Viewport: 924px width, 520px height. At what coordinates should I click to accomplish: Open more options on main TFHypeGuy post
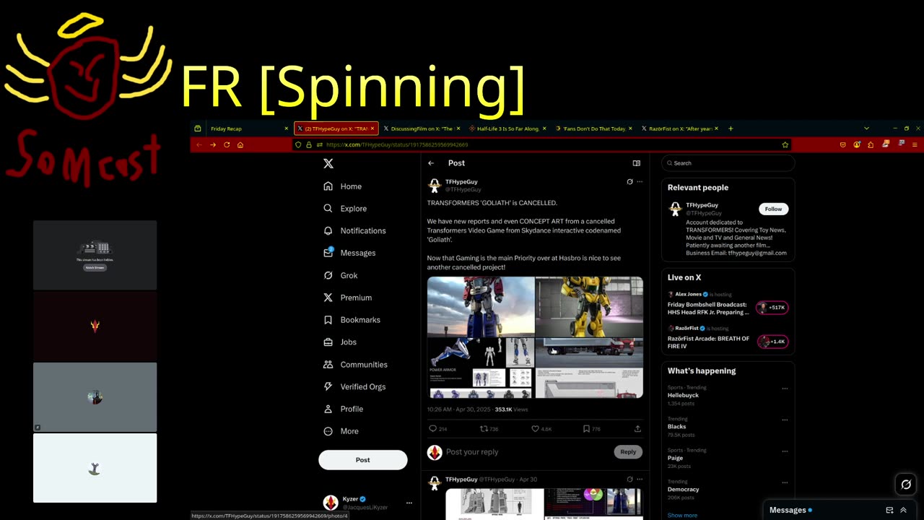pos(640,182)
